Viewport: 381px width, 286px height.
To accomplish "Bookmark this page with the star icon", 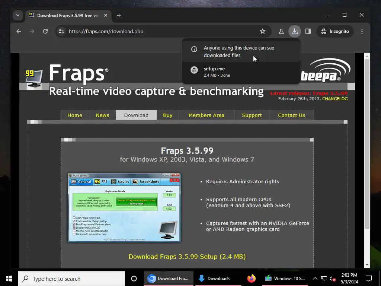I will click(262, 31).
